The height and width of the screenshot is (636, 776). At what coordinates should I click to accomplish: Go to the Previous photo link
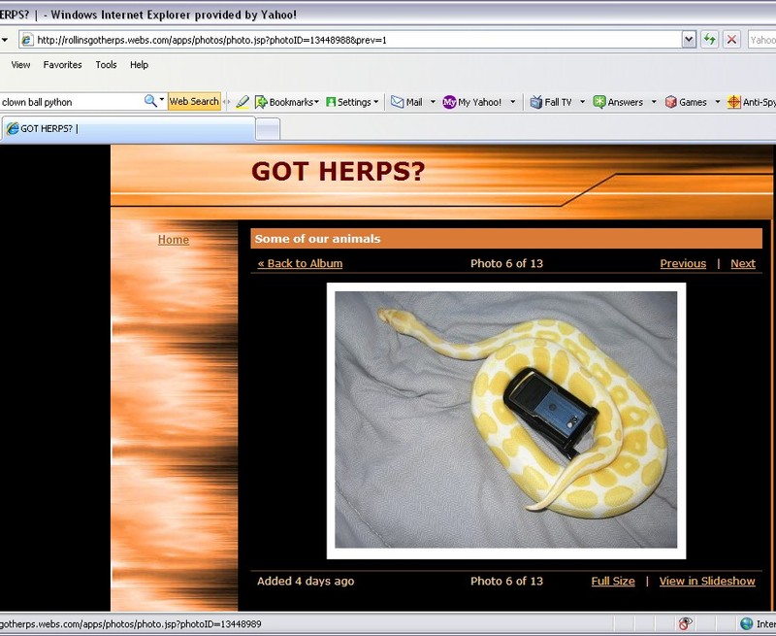click(x=683, y=263)
